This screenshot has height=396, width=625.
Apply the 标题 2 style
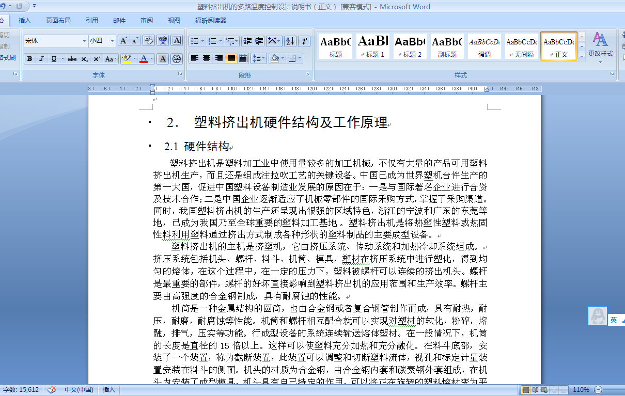(410, 46)
